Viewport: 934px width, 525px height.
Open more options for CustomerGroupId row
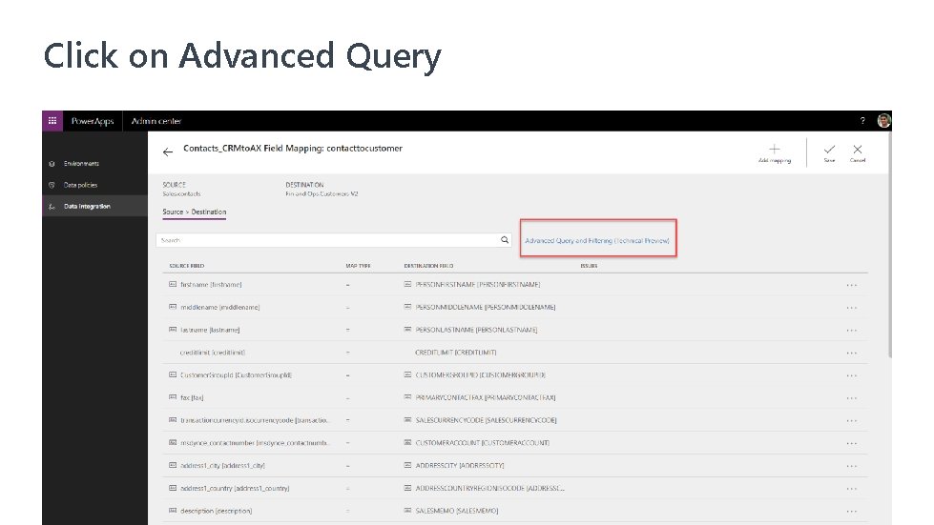tap(851, 375)
